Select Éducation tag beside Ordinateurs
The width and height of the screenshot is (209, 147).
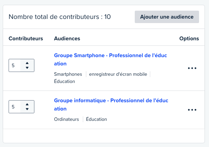pyautogui.click(x=97, y=119)
